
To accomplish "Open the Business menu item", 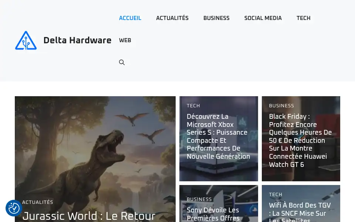I will 216,18.
